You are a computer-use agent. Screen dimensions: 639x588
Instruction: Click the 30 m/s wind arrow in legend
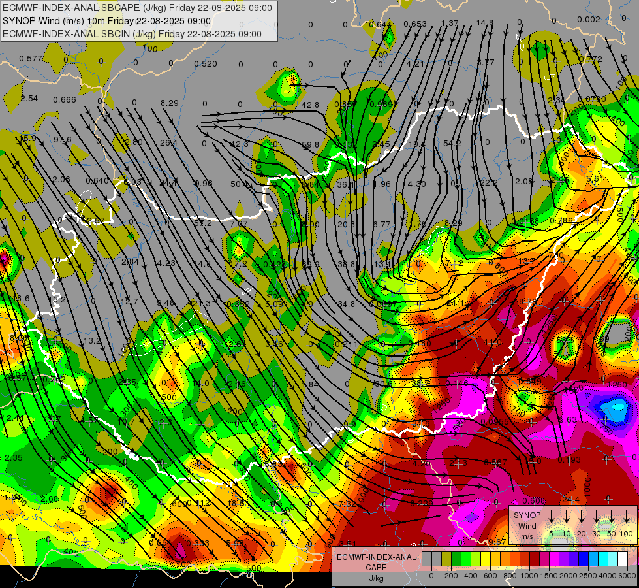point(596,517)
